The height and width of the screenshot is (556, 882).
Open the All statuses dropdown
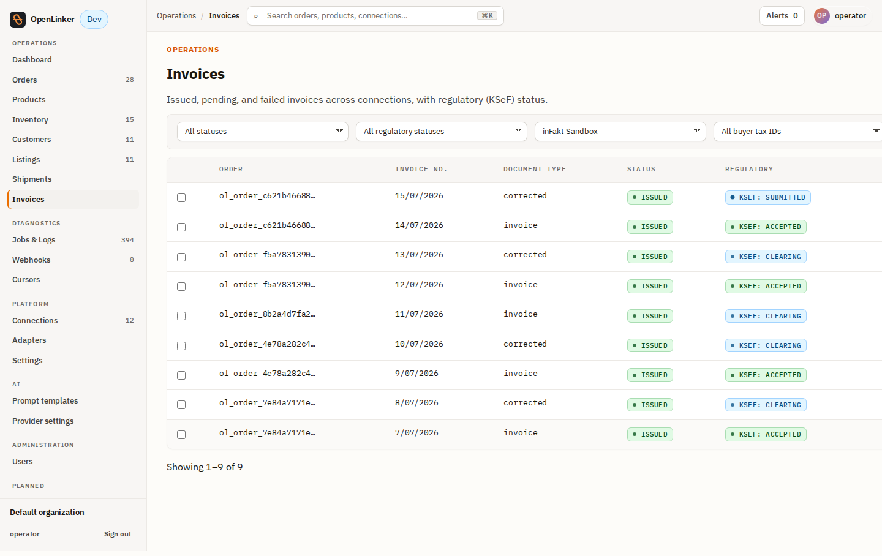pos(263,132)
